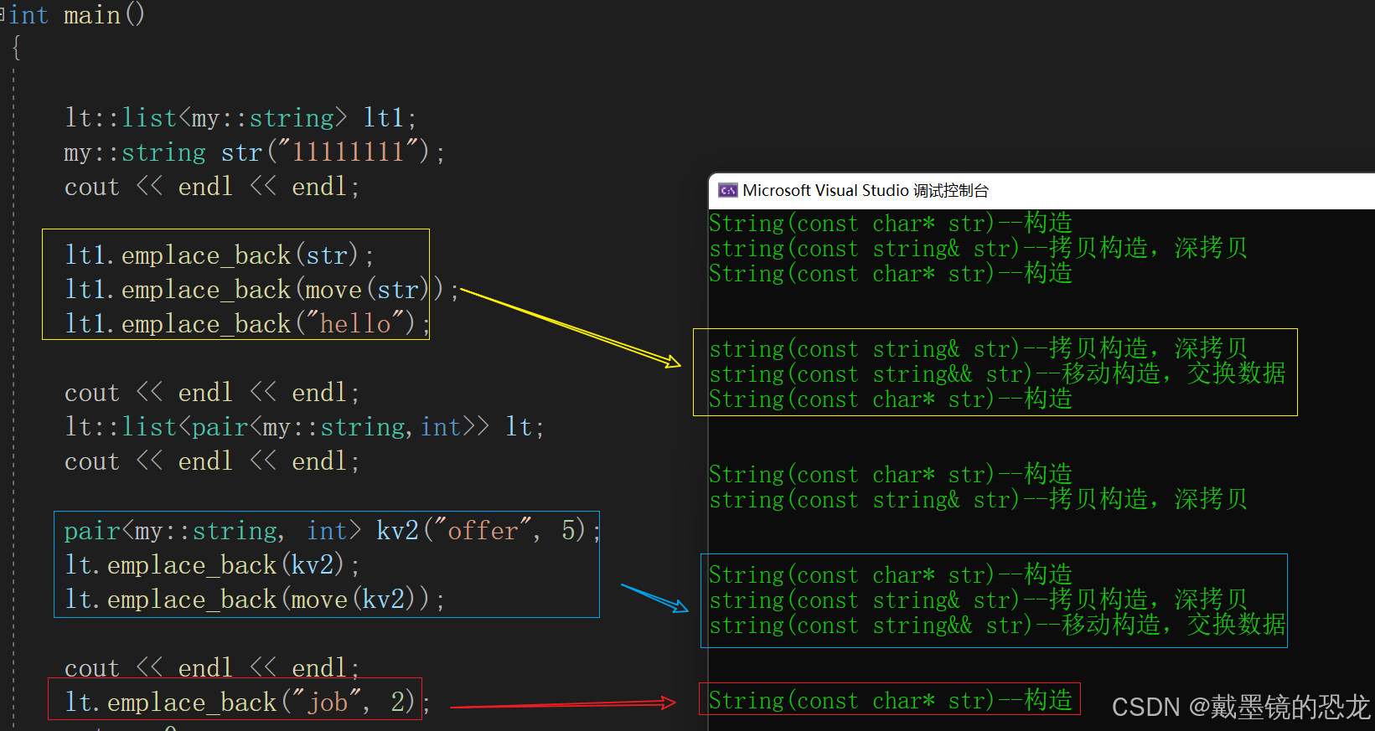Click the line lt1.emplace_back(move(str));

(261, 290)
